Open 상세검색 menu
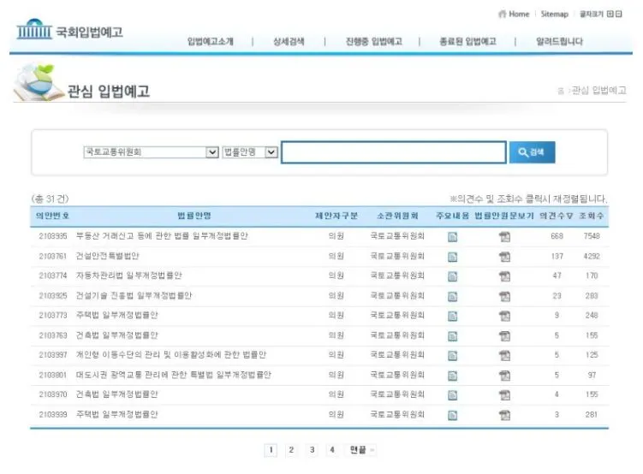The height and width of the screenshot is (474, 643). pyautogui.click(x=289, y=41)
